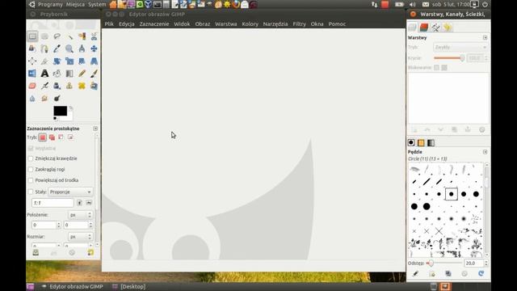Switch to the Patterns tab
This screenshot has height=291, width=517.
[x=421, y=142]
